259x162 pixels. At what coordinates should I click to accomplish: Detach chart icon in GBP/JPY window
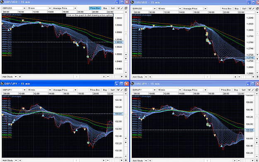pyautogui.click(x=126, y=90)
